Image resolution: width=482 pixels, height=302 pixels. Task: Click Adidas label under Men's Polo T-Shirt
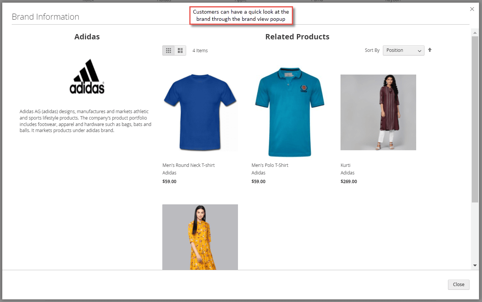click(258, 173)
